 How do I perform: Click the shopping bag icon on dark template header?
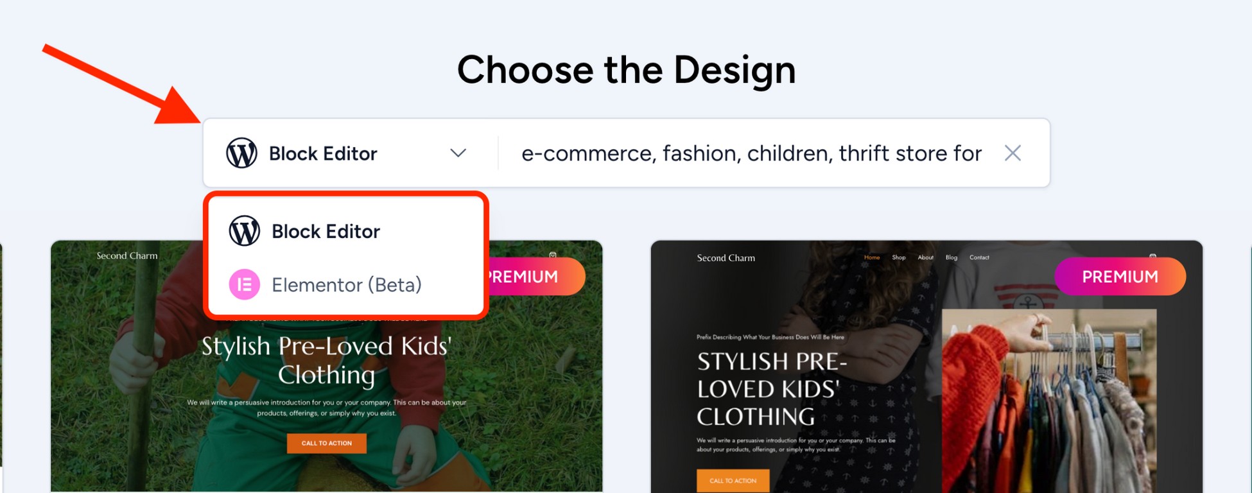pyautogui.click(x=1153, y=255)
